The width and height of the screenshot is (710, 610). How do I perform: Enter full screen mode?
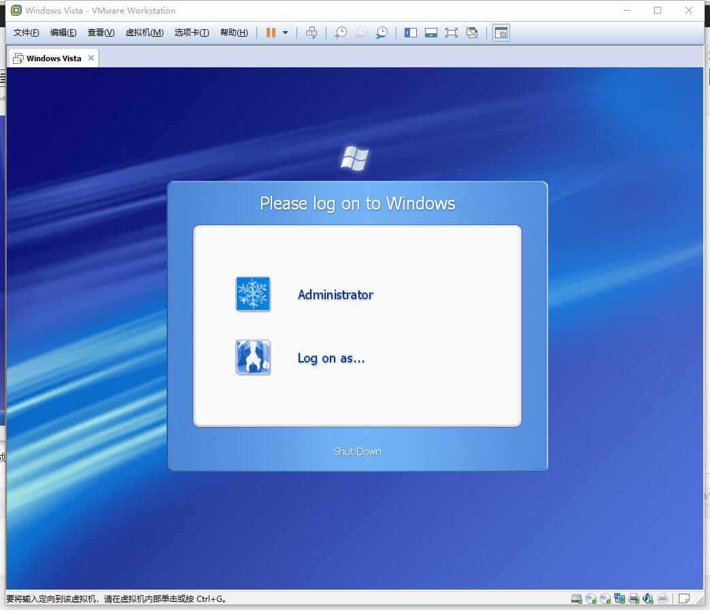[x=452, y=33]
